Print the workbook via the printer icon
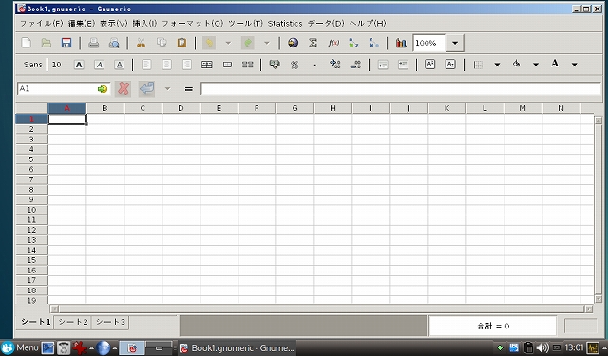608x356 pixels. [x=93, y=43]
